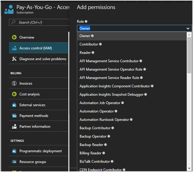
Task: Click the Access control (IAM) icon
Action: pos(14,48)
